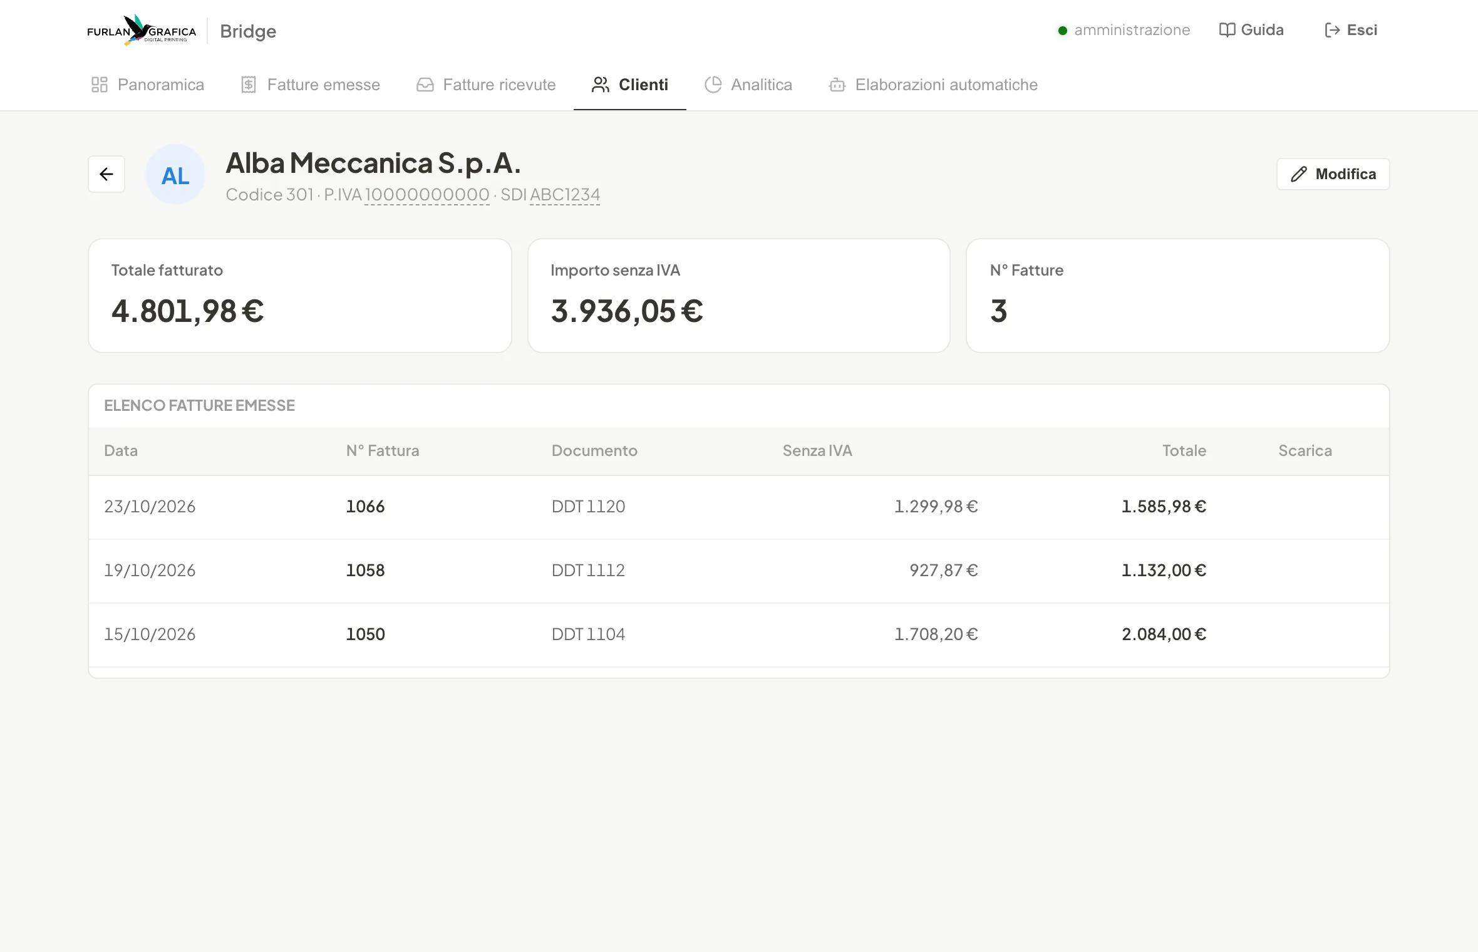1478x952 pixels.
Task: Click the Guida book icon
Action: tap(1227, 30)
